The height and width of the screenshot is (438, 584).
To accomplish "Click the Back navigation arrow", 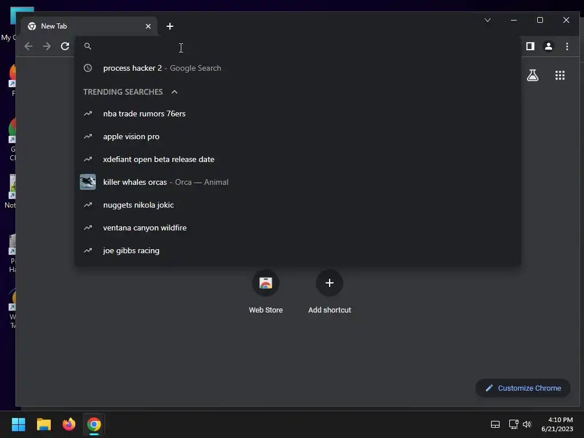I will [x=29, y=46].
